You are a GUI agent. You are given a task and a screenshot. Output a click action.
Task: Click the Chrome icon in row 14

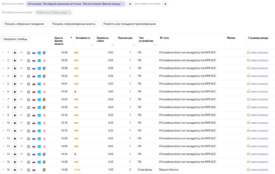tap(44, 154)
